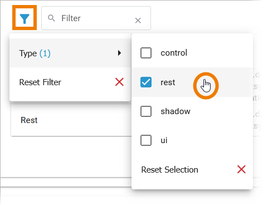Open the filter funnel icon menu
The image size is (263, 206).
25,18
